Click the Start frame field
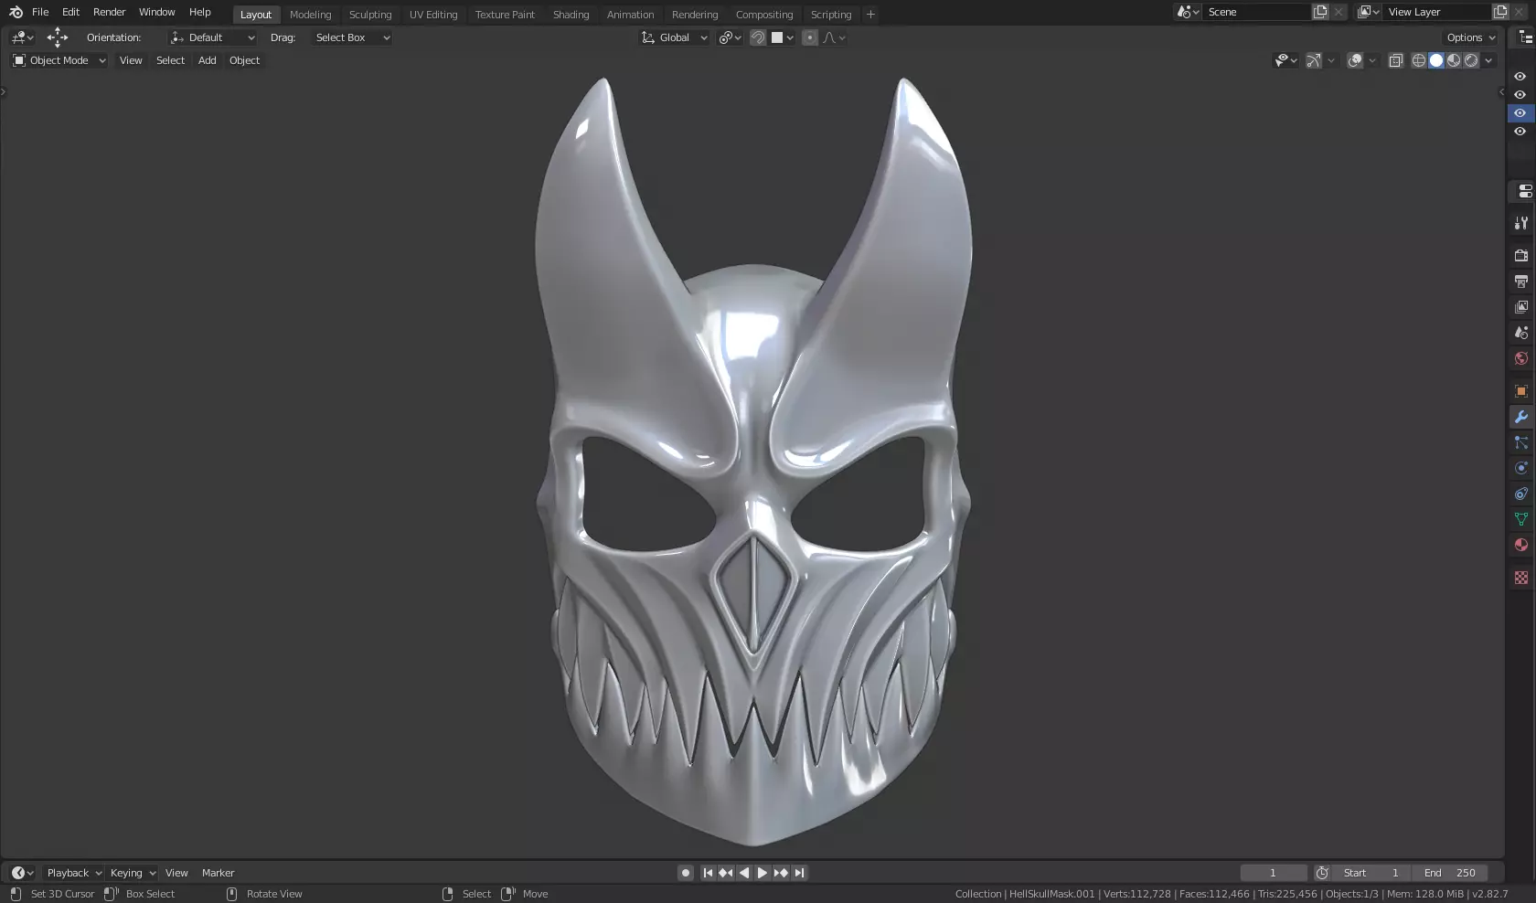The width and height of the screenshot is (1536, 903). pyautogui.click(x=1371, y=873)
